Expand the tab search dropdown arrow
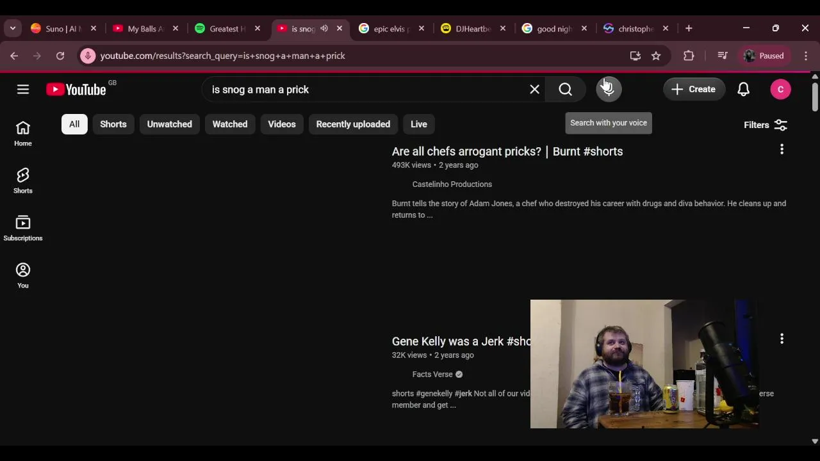Image resolution: width=820 pixels, height=461 pixels. (x=13, y=29)
